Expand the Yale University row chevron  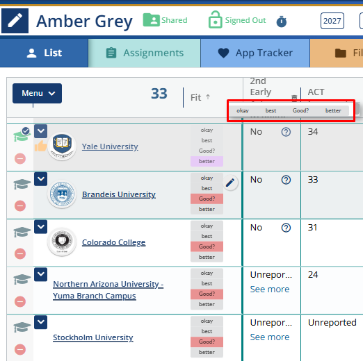pos(41,131)
